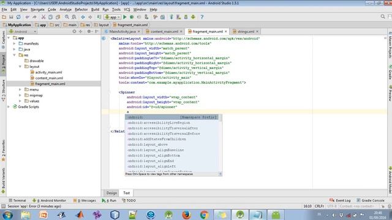Click the Undo arrow icon
This screenshot has height=220, width=392.
click(27, 17)
